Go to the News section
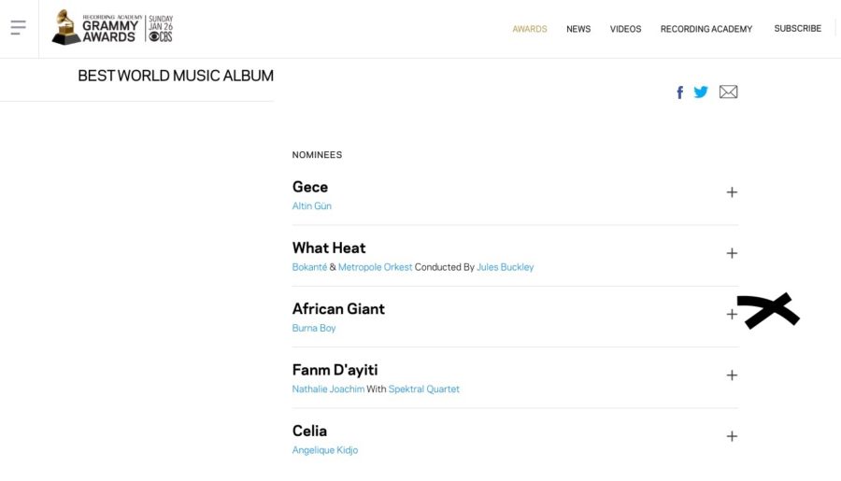Viewport: 841px width, 481px height. tap(578, 29)
